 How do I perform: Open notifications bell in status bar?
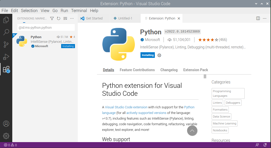click(x=265, y=145)
